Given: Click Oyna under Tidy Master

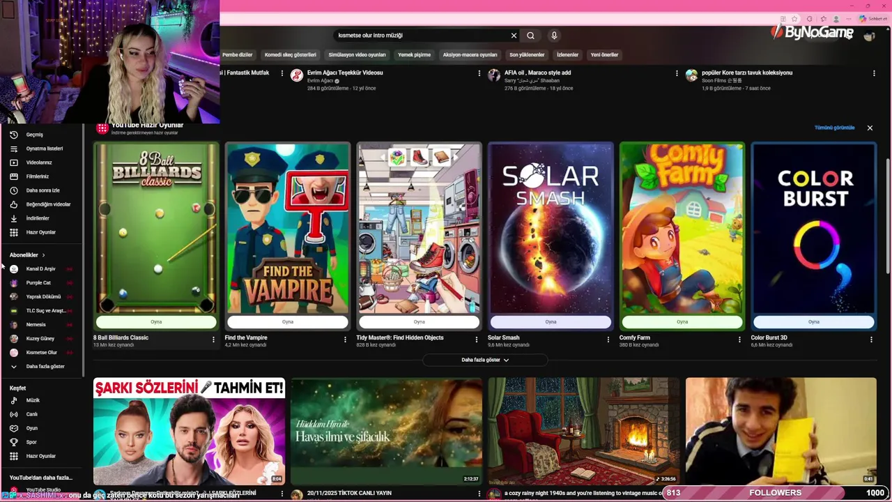Looking at the screenshot, I should 419,322.
